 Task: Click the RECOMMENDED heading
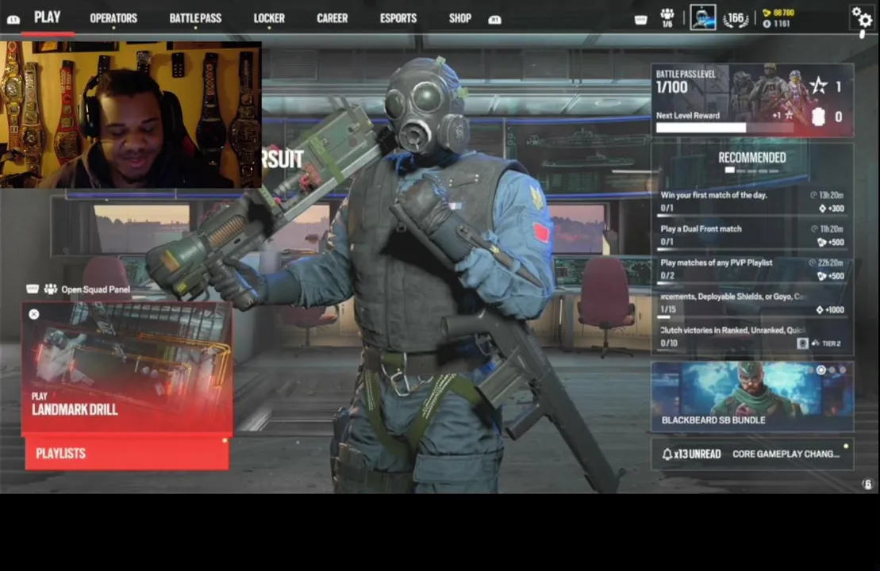(752, 158)
